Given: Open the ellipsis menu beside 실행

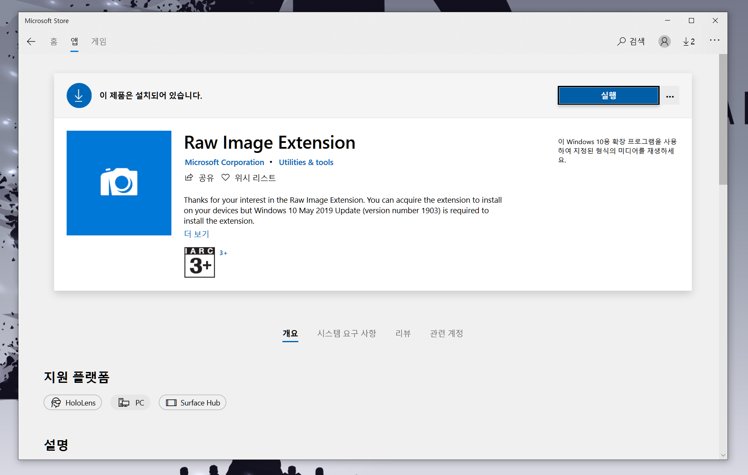Looking at the screenshot, I should pos(670,96).
